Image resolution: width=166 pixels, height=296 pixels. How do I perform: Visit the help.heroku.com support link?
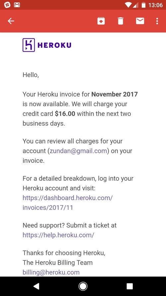click(58, 235)
